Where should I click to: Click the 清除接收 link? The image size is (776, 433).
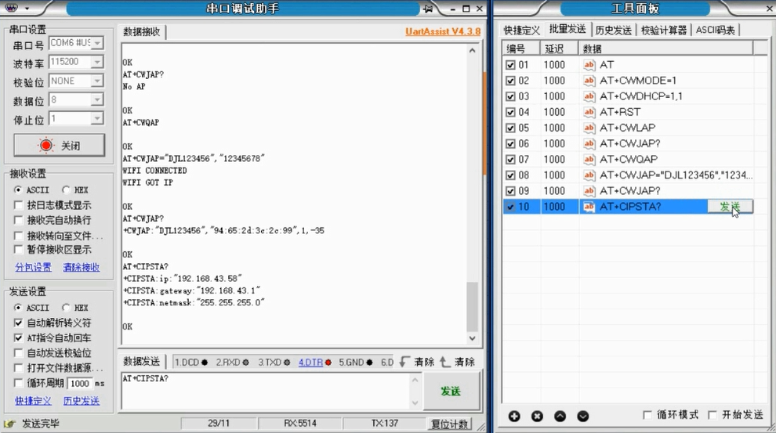coord(82,268)
